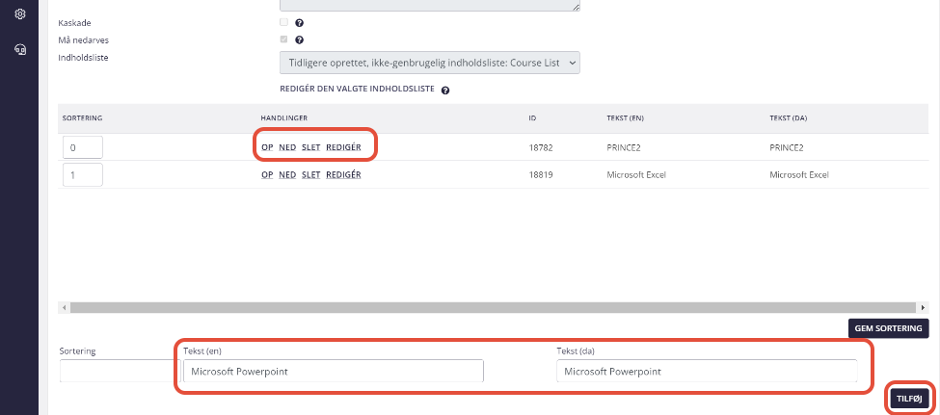Screen dimensions: 940x415
Task: Click help icon beside Redigér den valgte indholdsliste
Action: (444, 91)
